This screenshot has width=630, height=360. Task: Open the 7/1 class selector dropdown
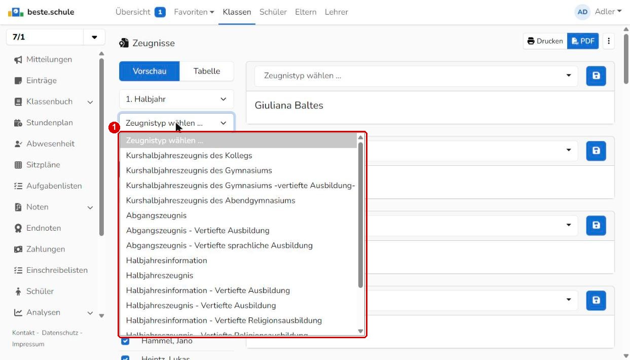point(94,38)
